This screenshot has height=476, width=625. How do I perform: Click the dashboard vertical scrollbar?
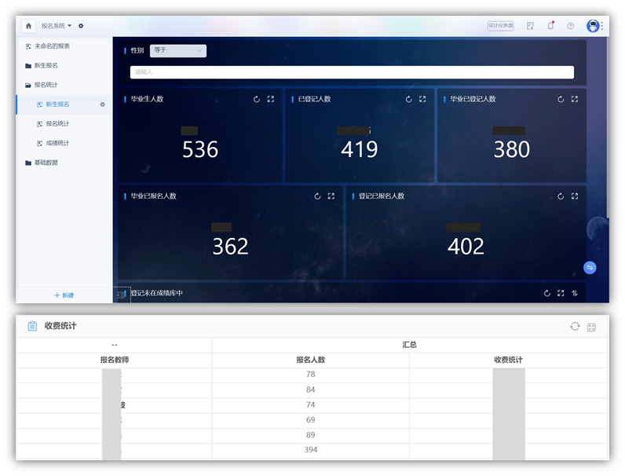[x=608, y=127]
